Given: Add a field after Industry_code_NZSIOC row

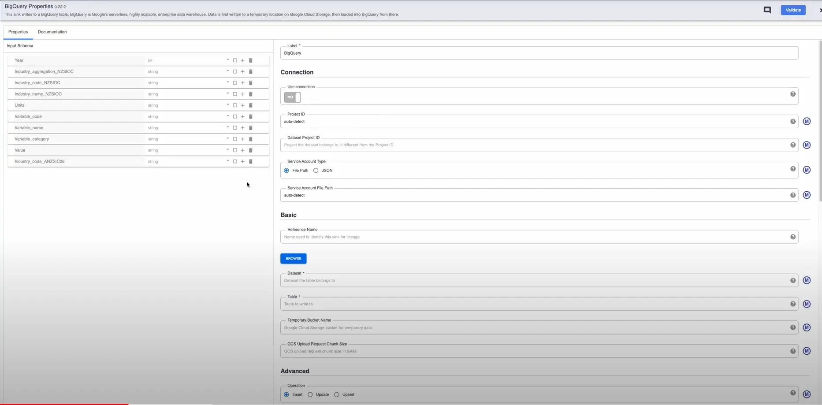Looking at the screenshot, I should pyautogui.click(x=243, y=83).
